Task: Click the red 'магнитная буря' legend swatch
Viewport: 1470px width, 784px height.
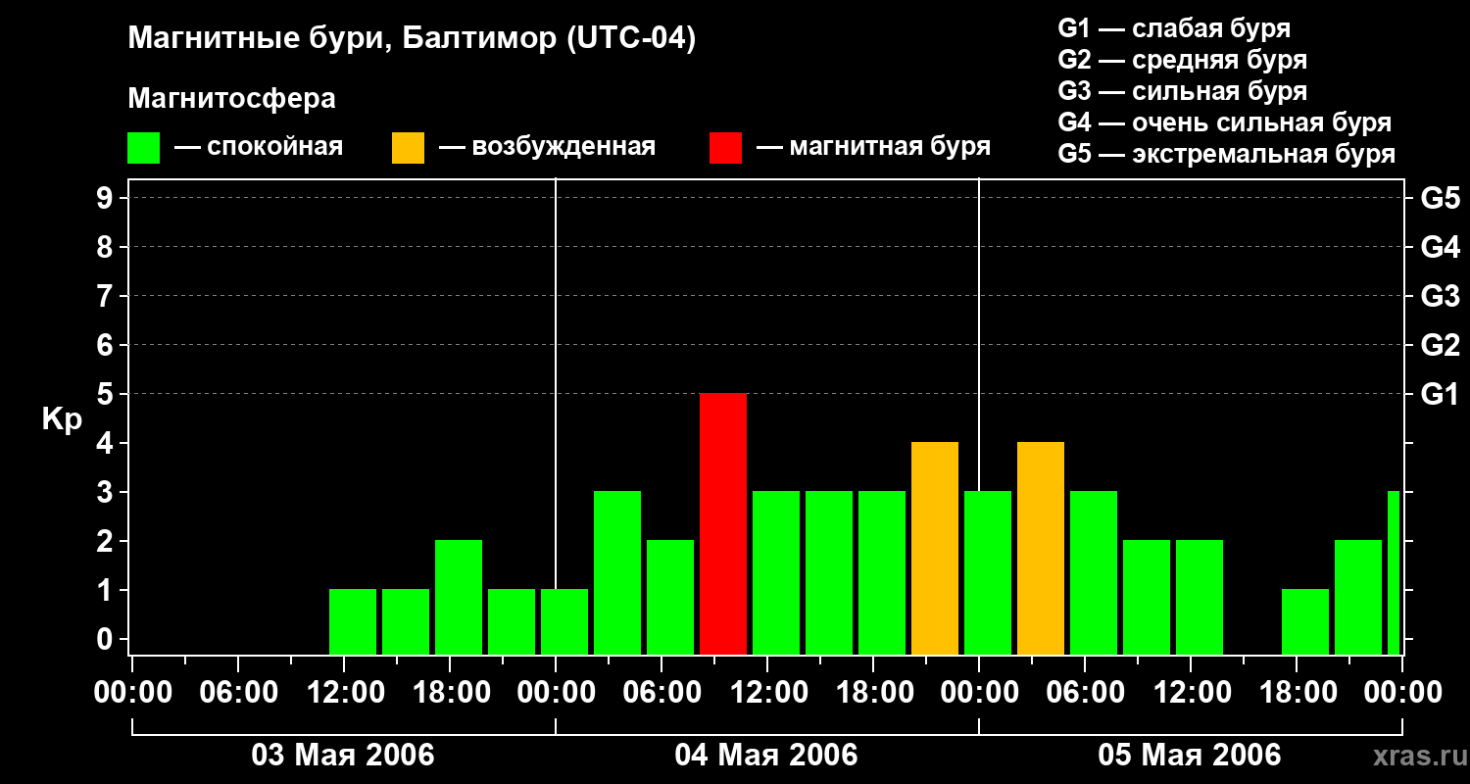Action: coord(725,148)
